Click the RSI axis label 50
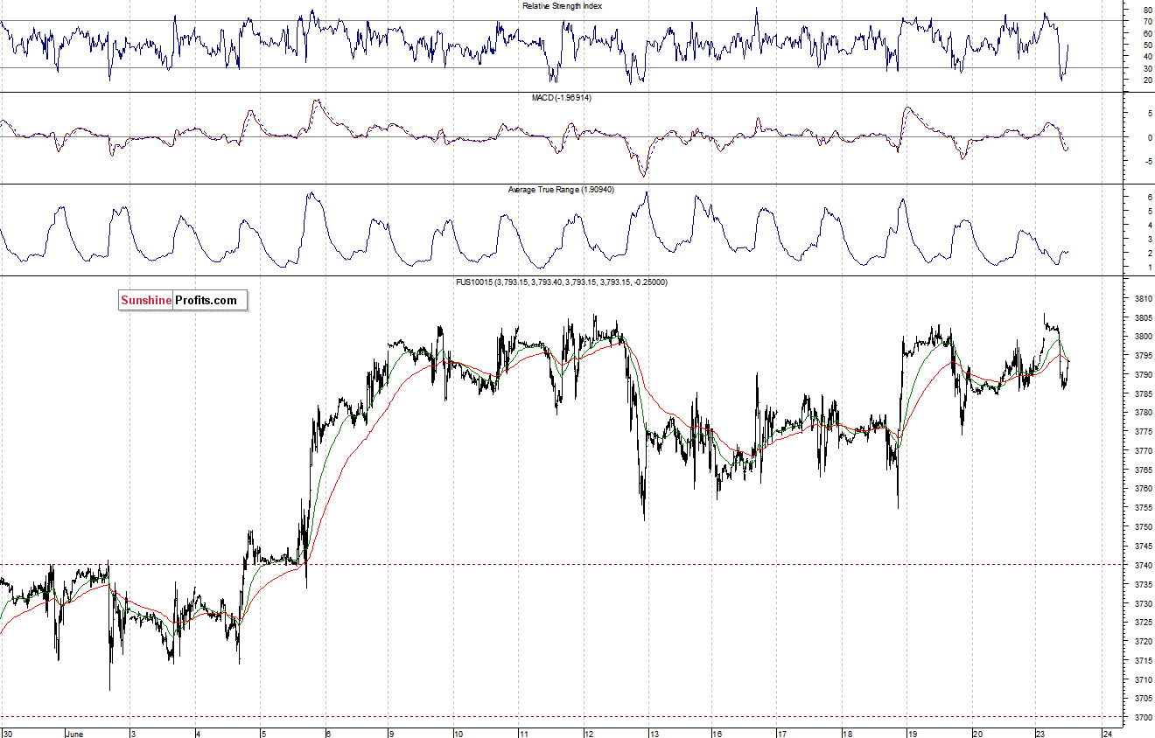The width and height of the screenshot is (1155, 738). pos(1146,45)
